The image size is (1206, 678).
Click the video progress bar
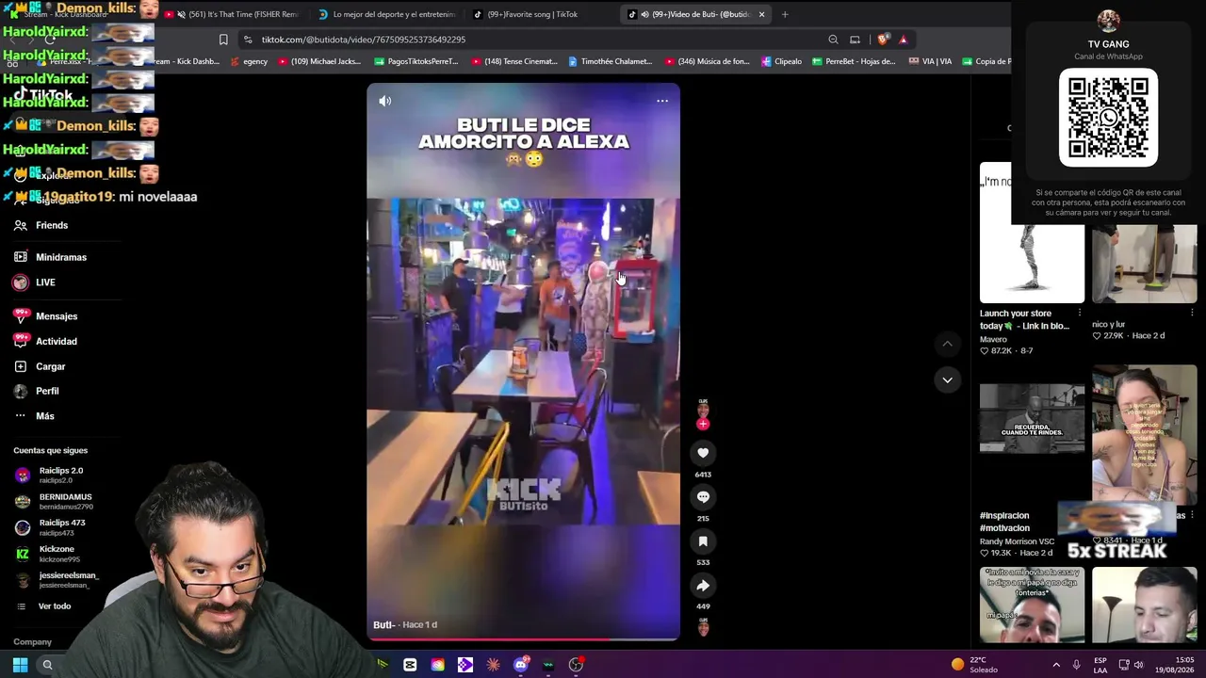pos(523,639)
